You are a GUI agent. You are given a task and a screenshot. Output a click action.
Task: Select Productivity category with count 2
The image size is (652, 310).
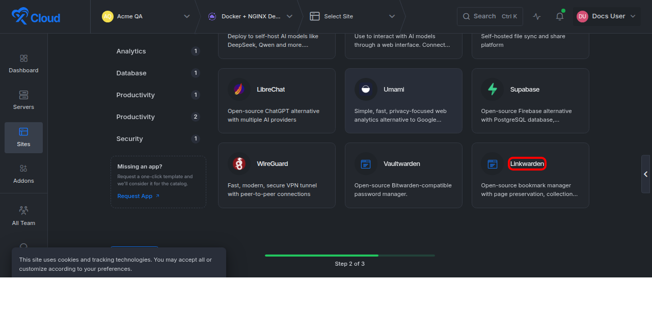(x=158, y=117)
